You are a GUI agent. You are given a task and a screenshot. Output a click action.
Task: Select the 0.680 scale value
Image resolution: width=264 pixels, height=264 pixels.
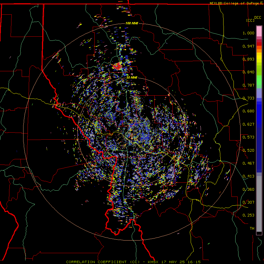click(248, 111)
